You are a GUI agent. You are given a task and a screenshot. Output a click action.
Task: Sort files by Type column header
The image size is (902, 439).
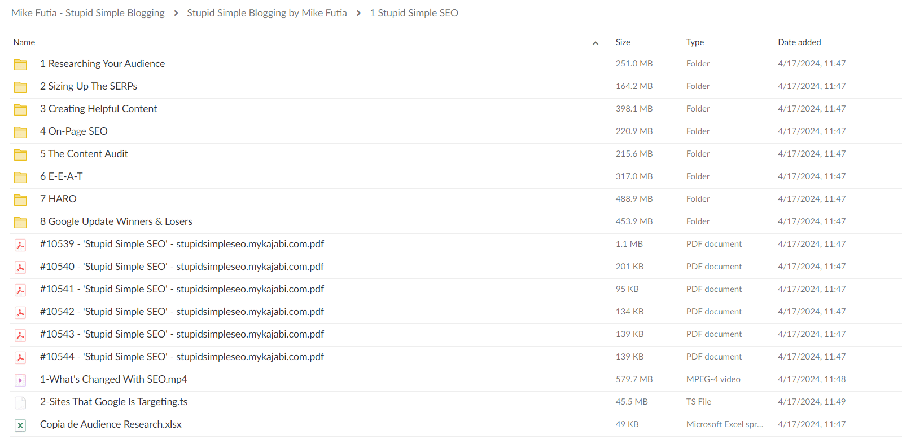click(x=695, y=42)
